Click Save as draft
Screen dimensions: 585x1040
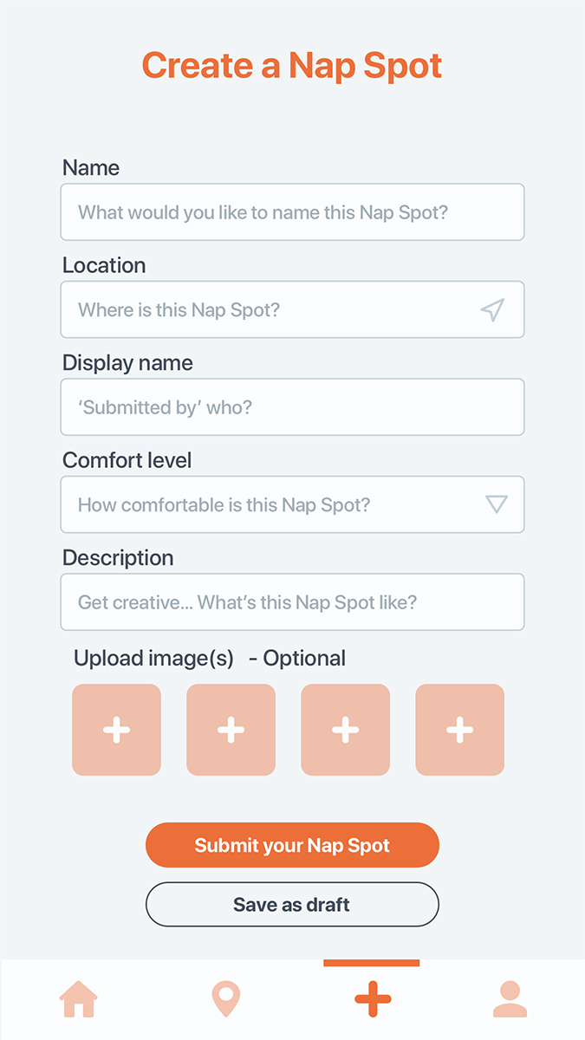click(x=292, y=904)
